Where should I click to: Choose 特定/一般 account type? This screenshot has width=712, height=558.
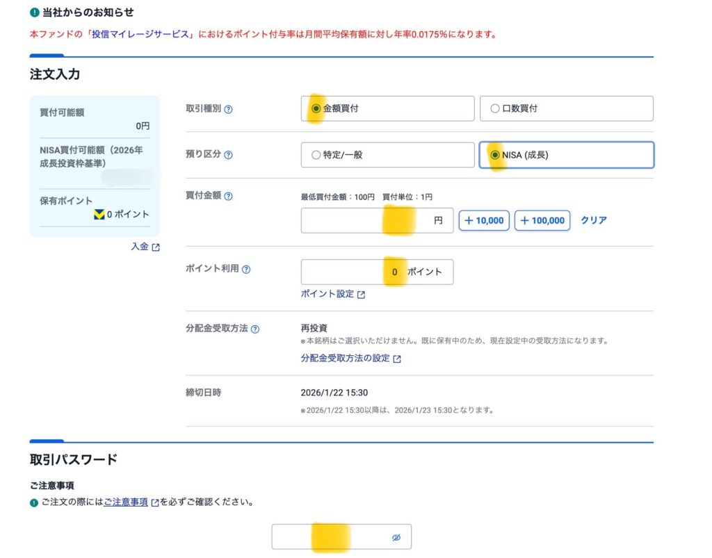[316, 155]
